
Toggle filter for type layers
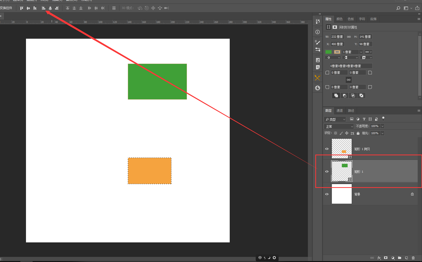[x=364, y=119]
